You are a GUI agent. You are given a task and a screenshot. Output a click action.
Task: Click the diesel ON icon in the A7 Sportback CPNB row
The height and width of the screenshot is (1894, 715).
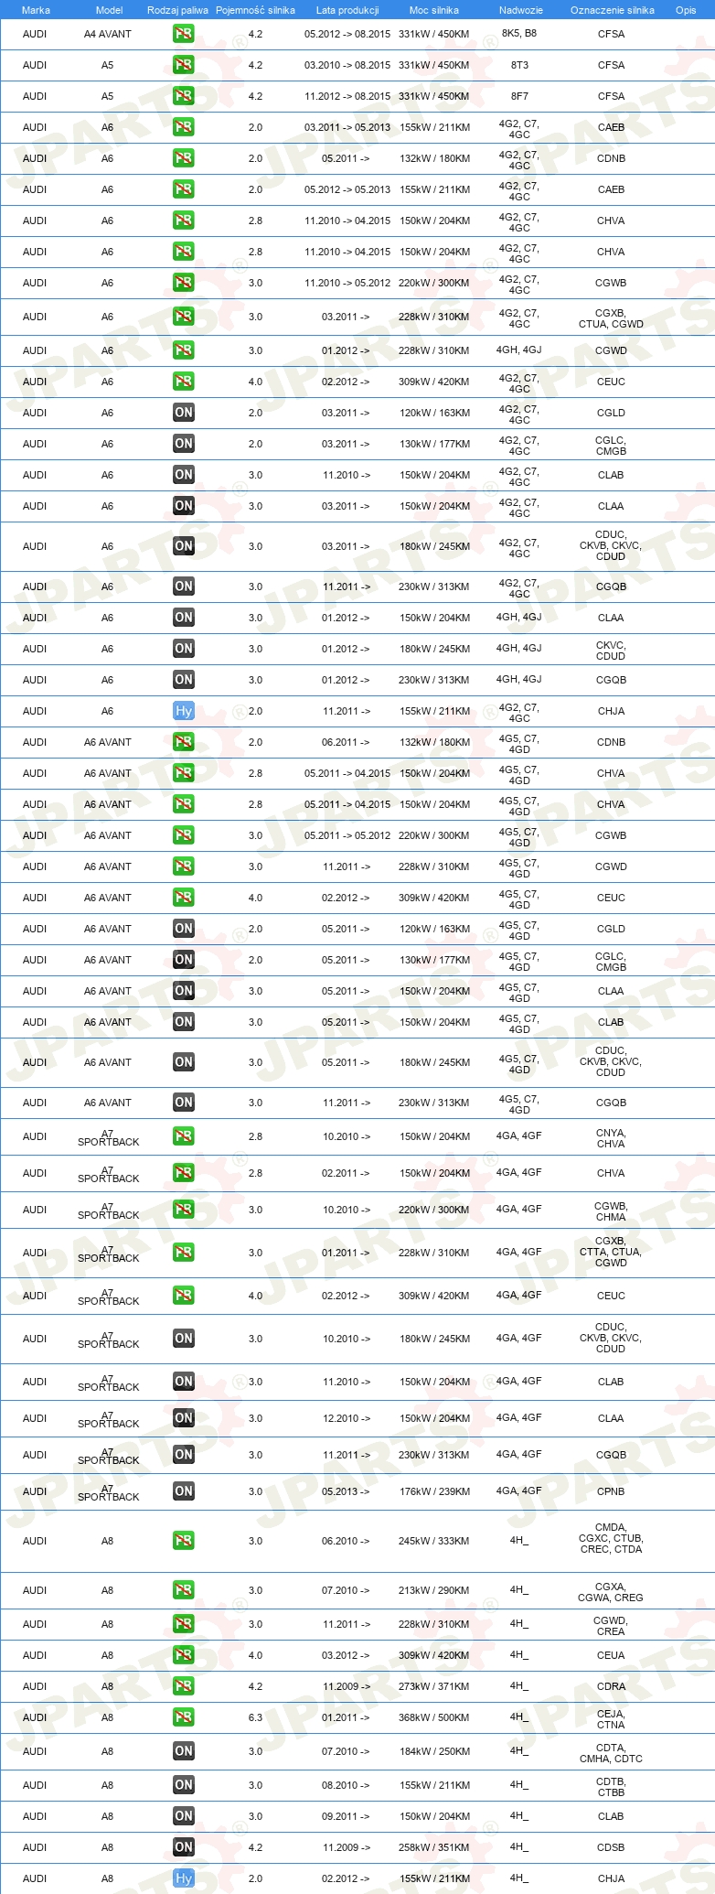click(184, 1491)
